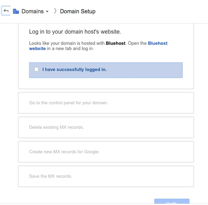The width and height of the screenshot is (208, 205).
Task: Click the blue Domains building icon
Action: point(16,11)
